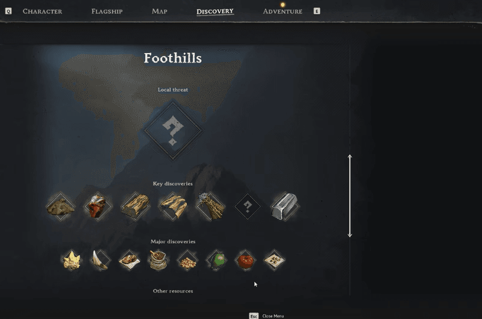
Task: Open the unknown Local threat diamond
Action: (173, 130)
